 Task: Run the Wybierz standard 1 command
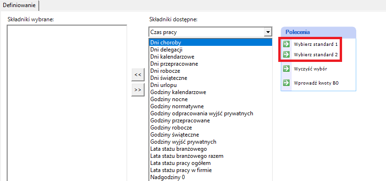[316, 44]
